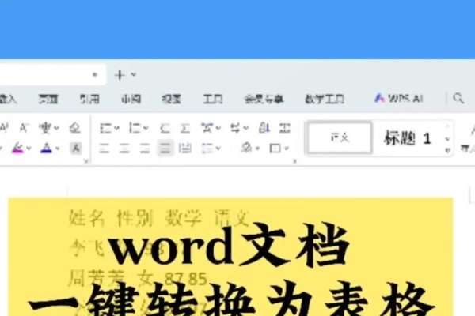475x316 pixels.
Task: Decrease the paragraph indent
Action: click(165, 128)
